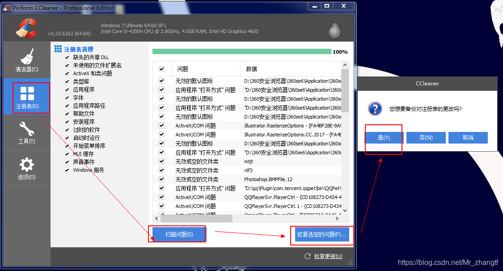The width and height of the screenshot is (503, 271).
Task: Maximize the CCleaner window
Action: tap(327, 6)
